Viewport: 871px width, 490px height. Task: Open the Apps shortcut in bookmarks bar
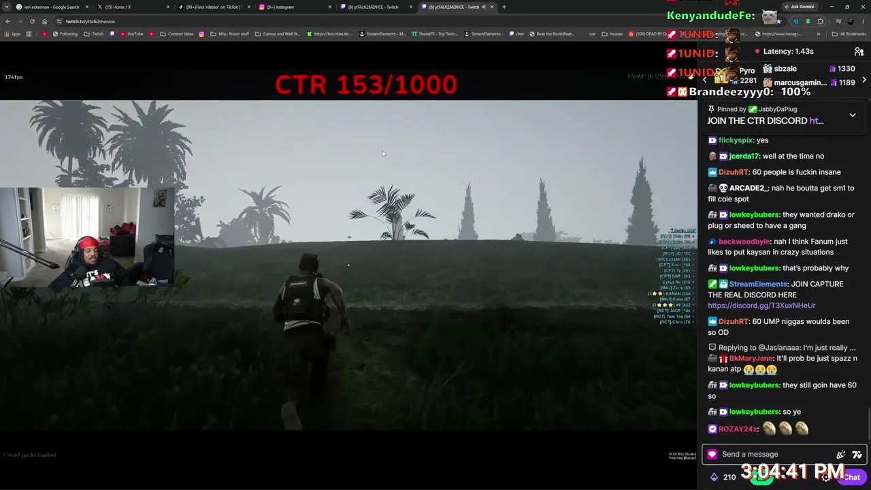tap(13, 34)
